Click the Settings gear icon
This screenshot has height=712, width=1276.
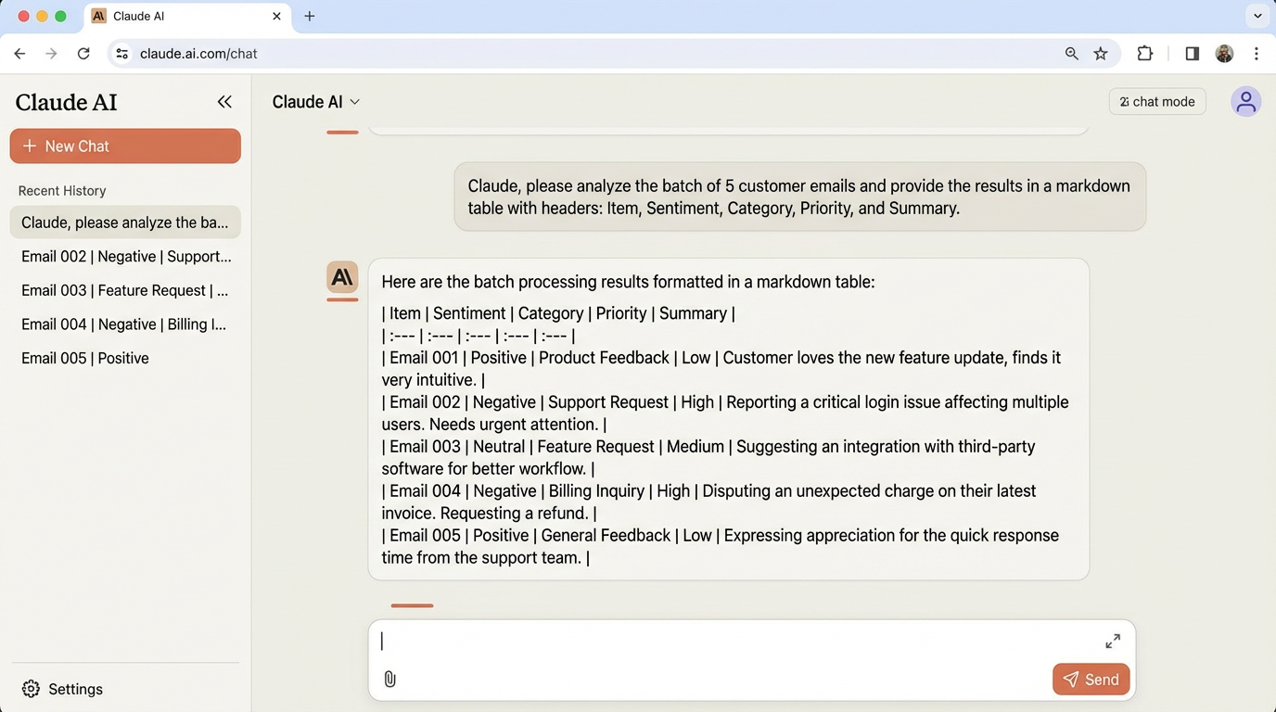31,689
